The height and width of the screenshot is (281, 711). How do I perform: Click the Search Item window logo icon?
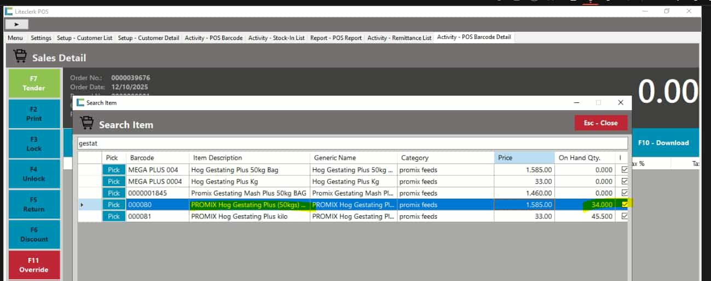(80, 102)
